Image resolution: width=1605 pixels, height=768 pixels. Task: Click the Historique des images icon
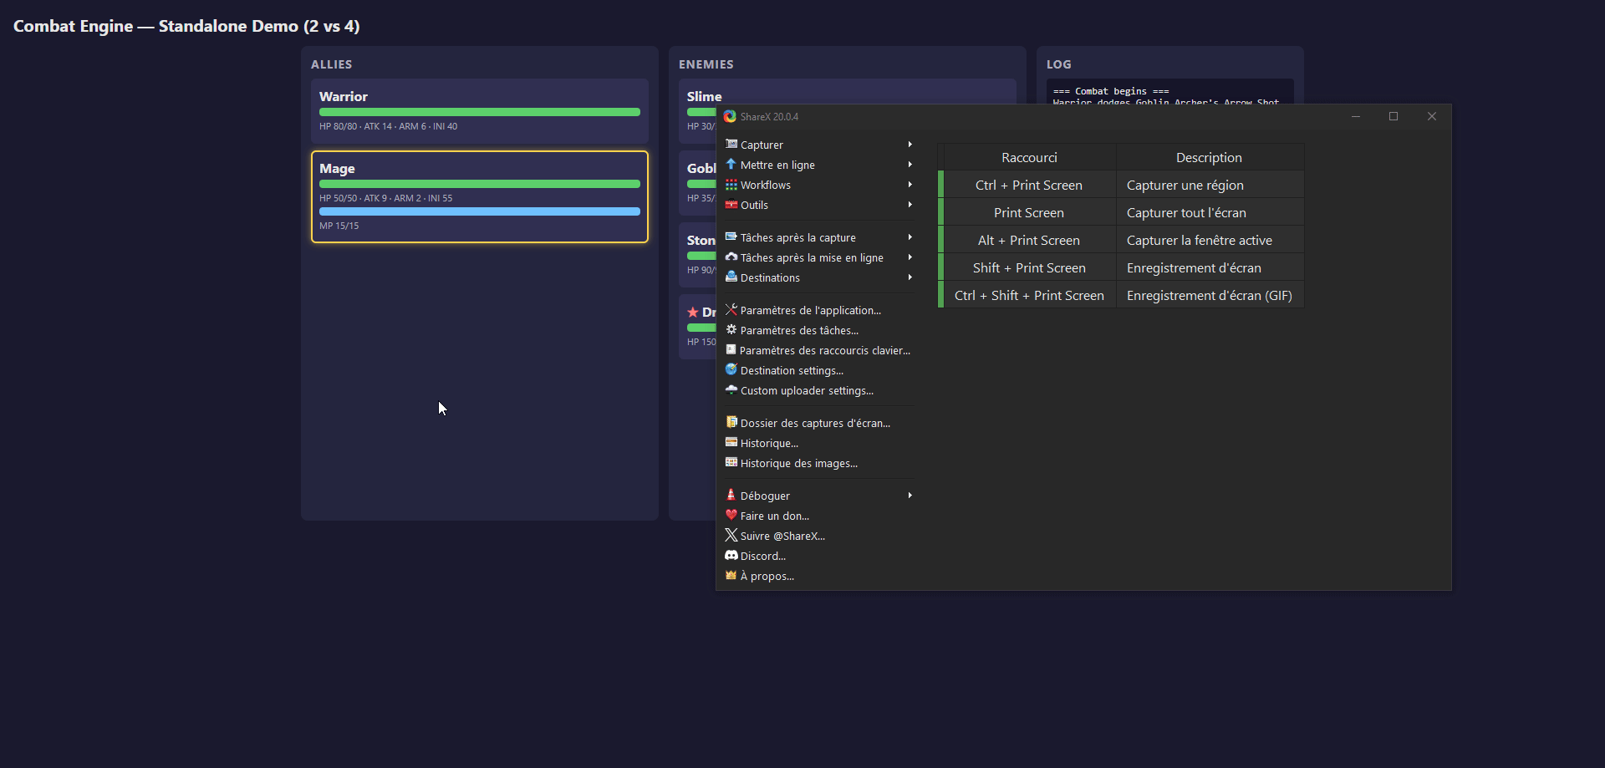(731, 463)
